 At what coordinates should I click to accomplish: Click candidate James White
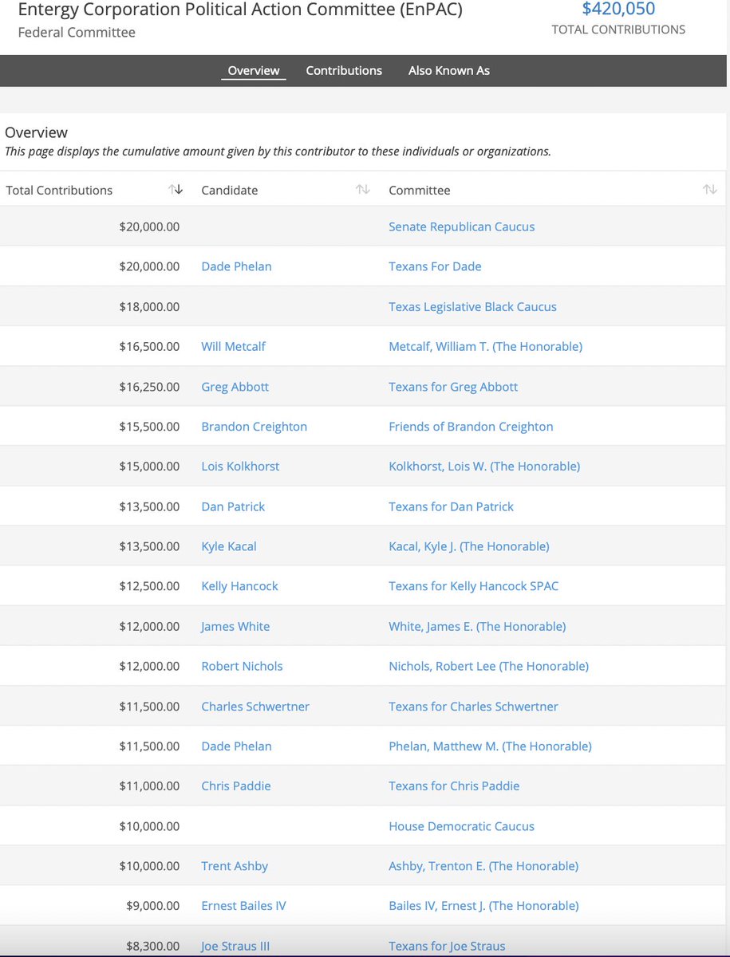pos(235,626)
